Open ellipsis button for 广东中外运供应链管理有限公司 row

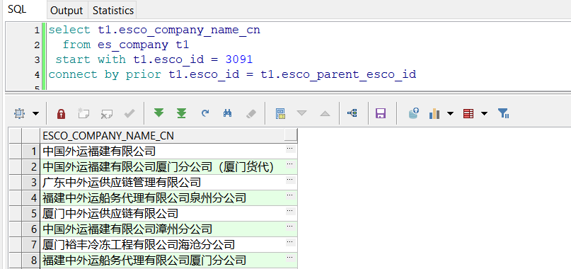point(290,179)
